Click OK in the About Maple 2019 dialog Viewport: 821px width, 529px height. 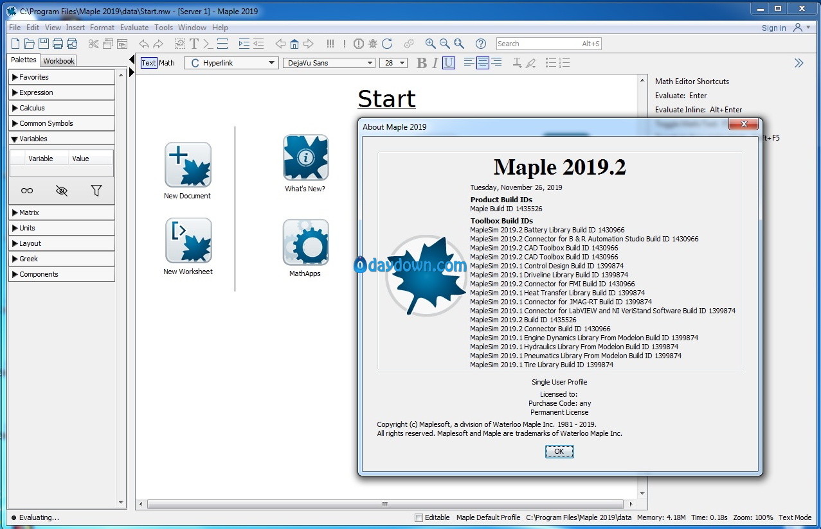coord(559,451)
